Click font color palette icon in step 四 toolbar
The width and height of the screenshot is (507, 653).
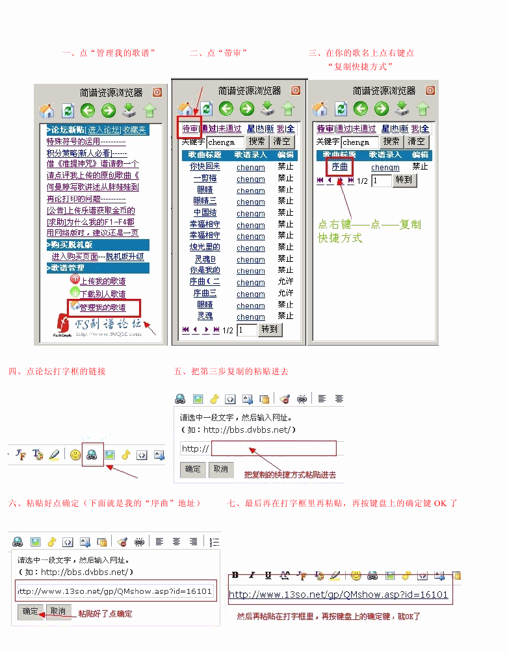tap(38, 455)
